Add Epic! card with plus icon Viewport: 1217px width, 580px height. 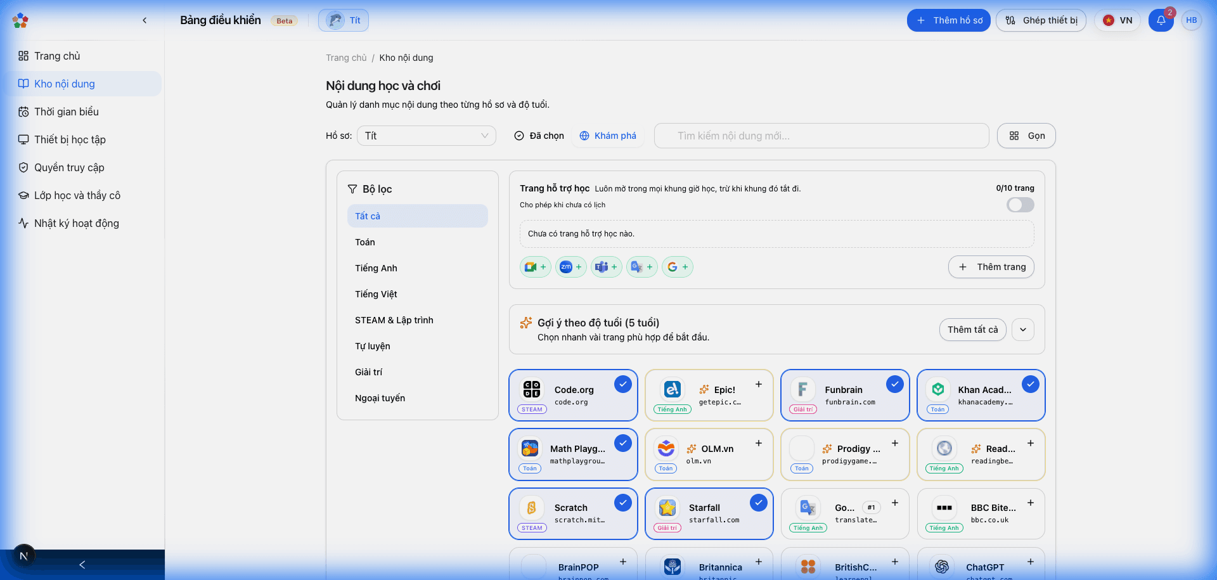(x=759, y=384)
